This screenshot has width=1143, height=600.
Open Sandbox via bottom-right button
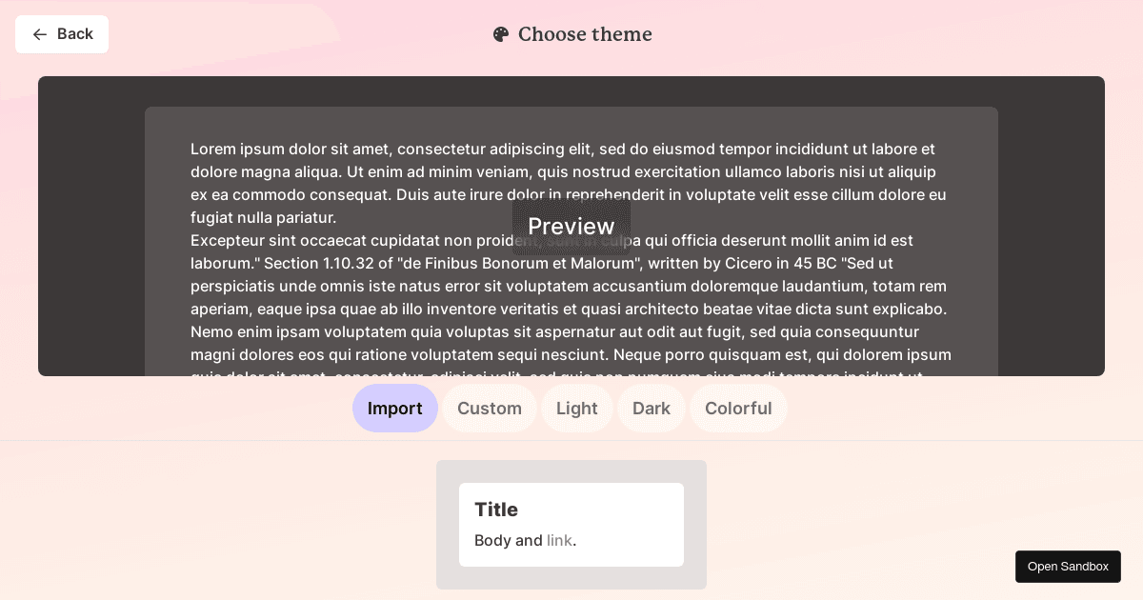point(1068,567)
